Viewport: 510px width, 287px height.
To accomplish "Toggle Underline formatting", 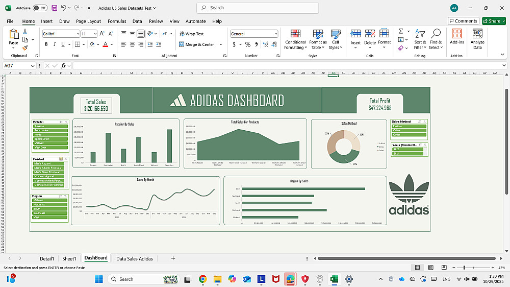I will coord(63,44).
